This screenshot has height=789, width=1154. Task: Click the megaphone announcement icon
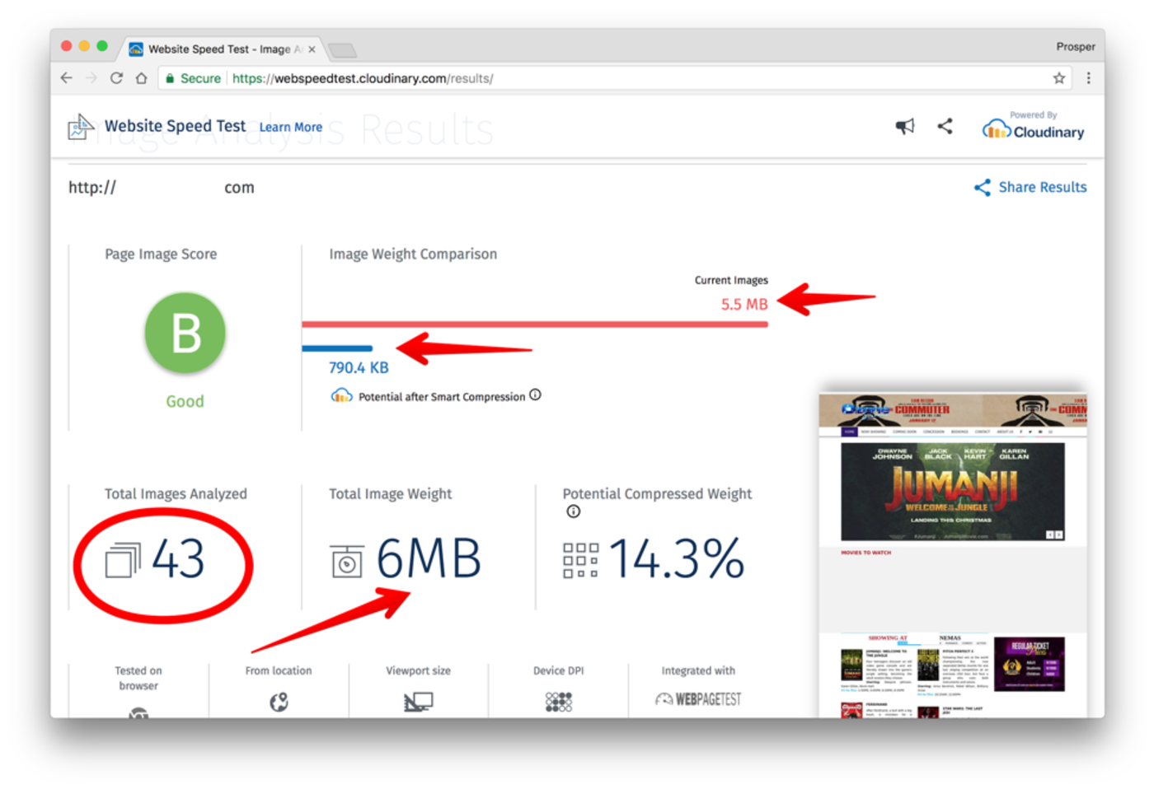coord(905,126)
